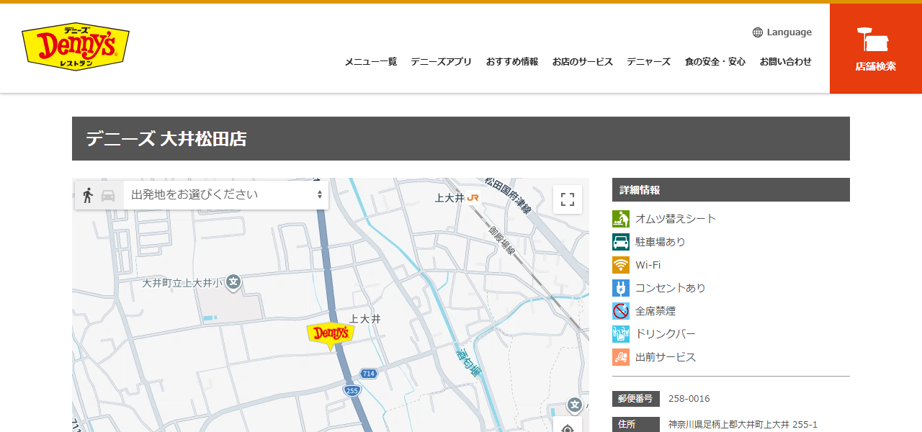Open the お問い合わせ menu item
This screenshot has height=432, width=922.
pos(786,62)
